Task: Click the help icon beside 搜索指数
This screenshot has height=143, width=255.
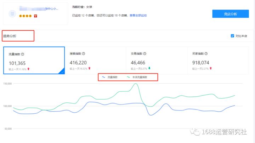Action: tap(84, 54)
